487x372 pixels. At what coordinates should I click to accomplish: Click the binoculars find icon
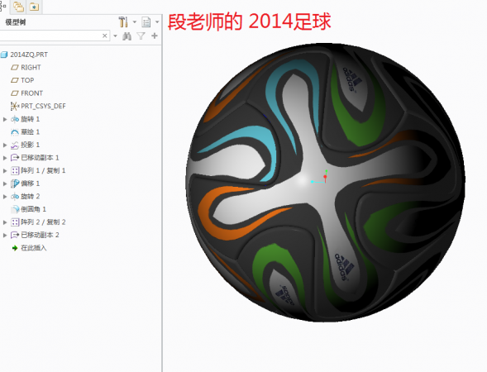[127, 36]
